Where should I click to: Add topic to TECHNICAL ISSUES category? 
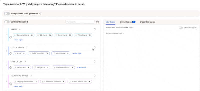tap(18, 86)
